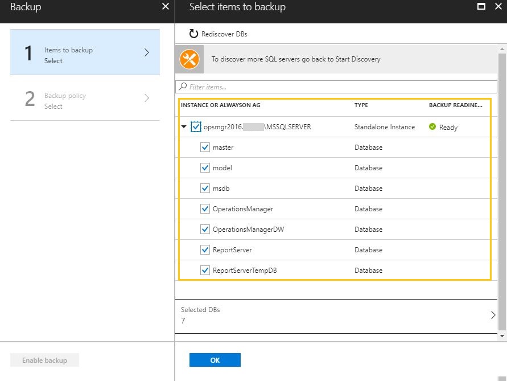Uncheck the master database checkbox
Image resolution: width=507 pixels, height=381 pixels.
(205, 148)
